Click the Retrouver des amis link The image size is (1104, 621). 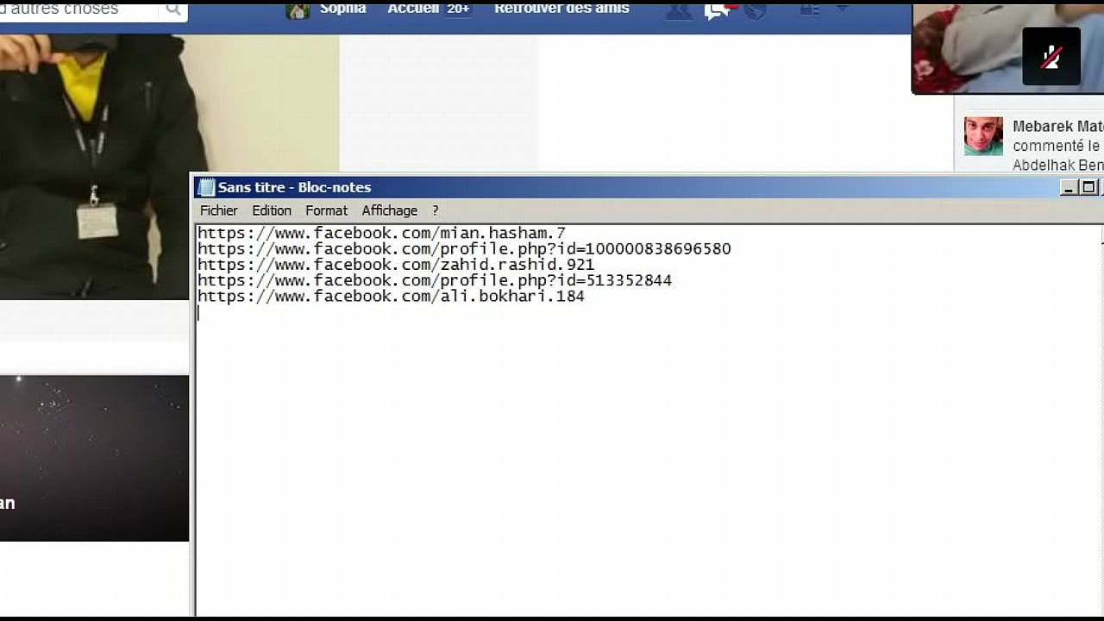point(561,9)
